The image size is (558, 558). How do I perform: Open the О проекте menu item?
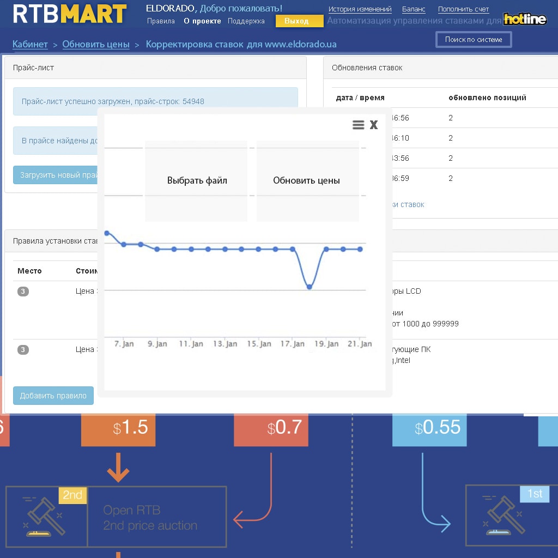tap(202, 21)
